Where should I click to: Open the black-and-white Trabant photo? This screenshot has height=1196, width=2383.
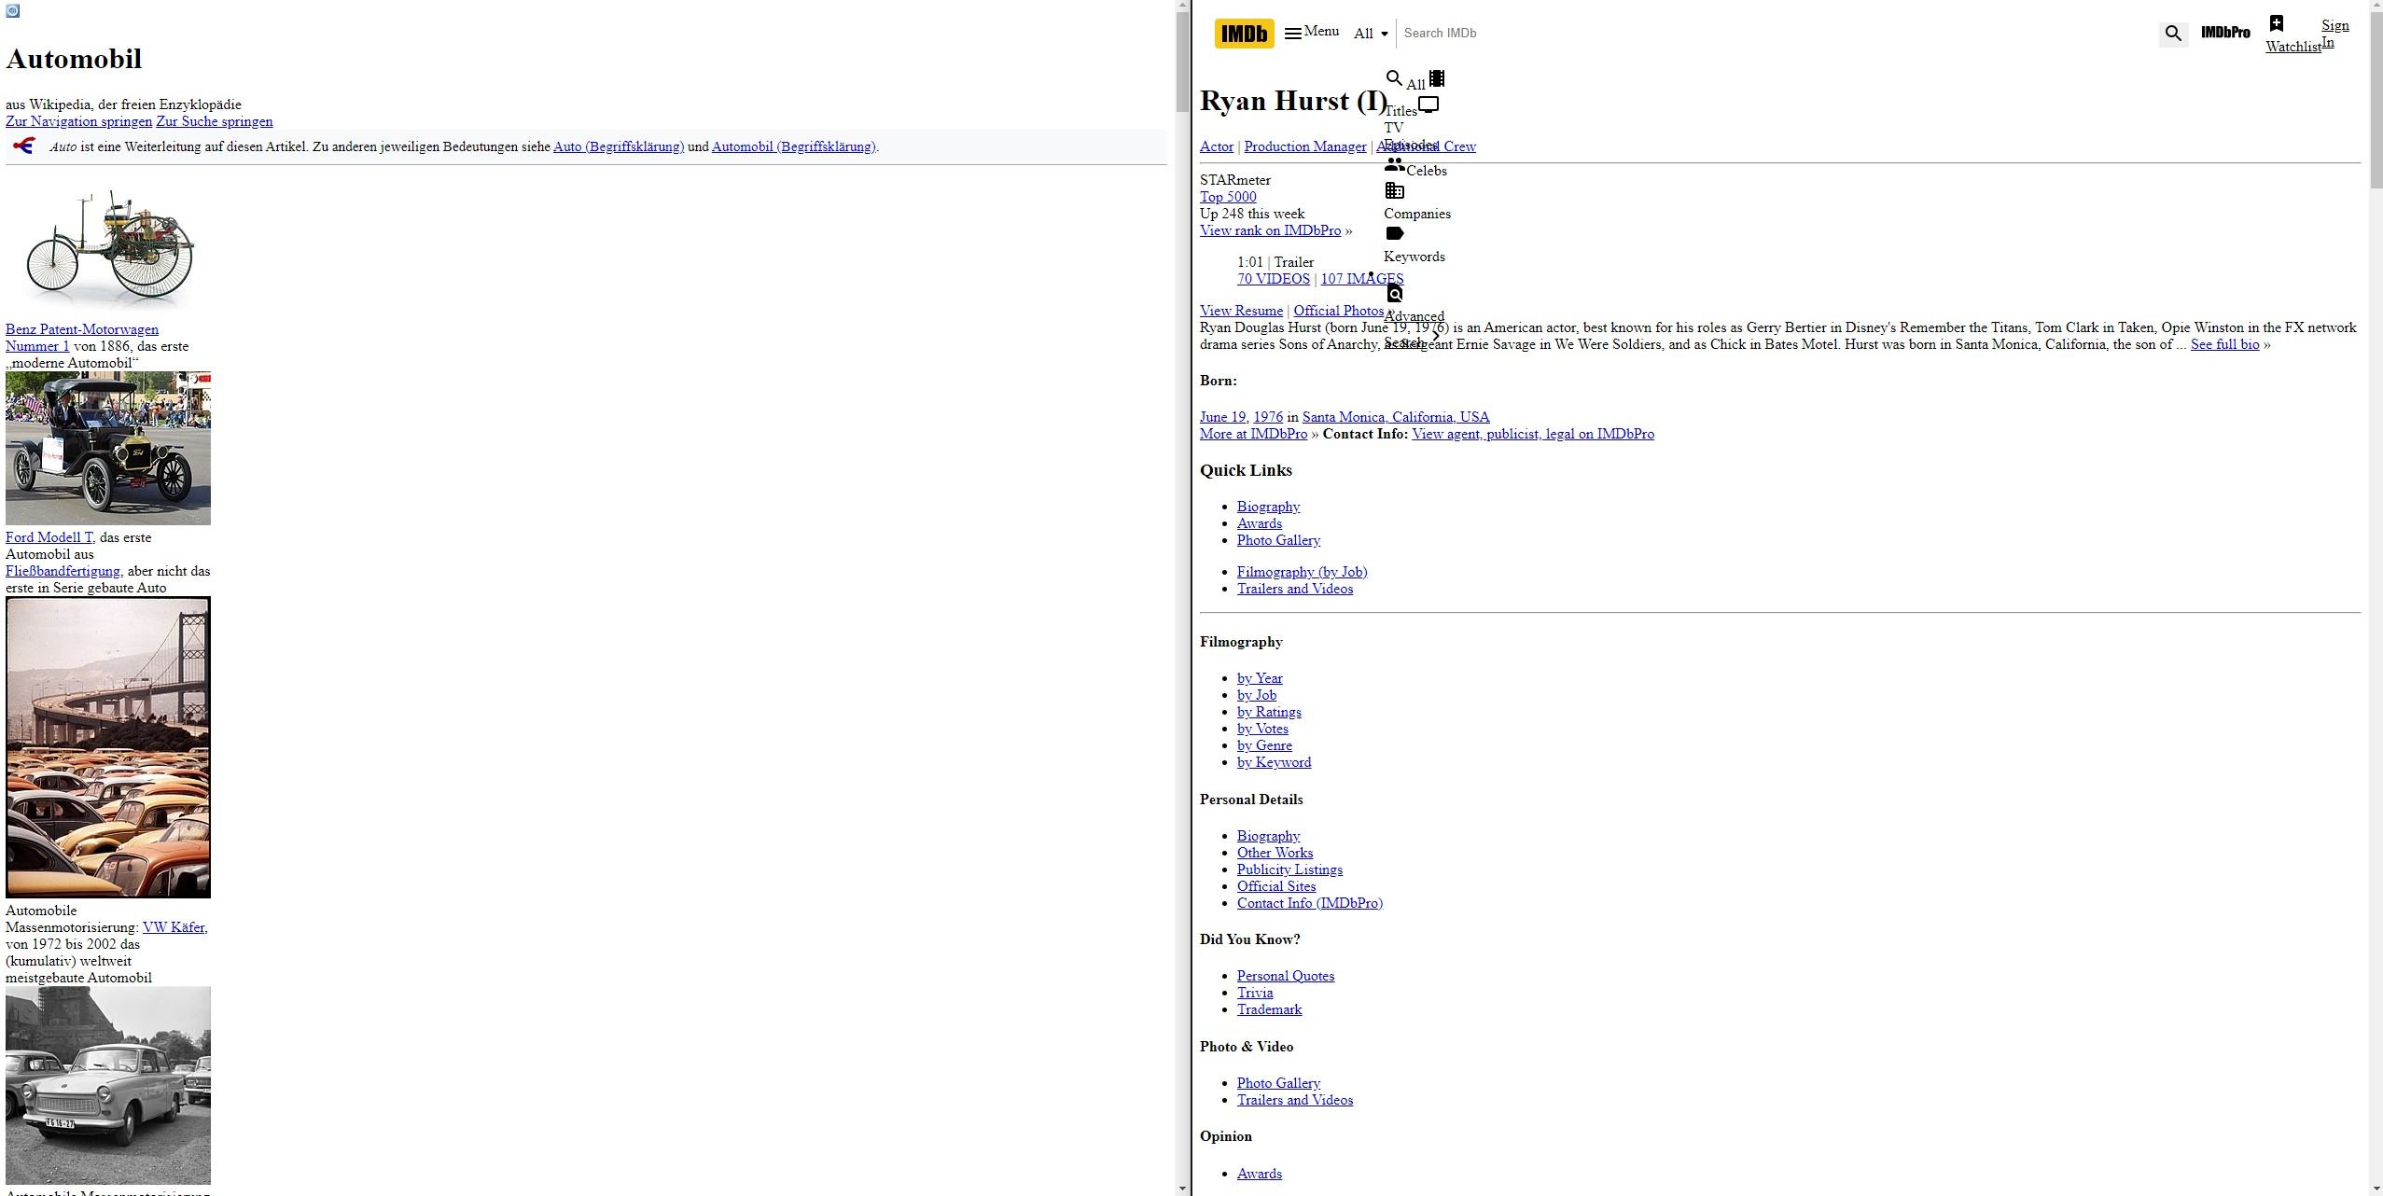108,1085
